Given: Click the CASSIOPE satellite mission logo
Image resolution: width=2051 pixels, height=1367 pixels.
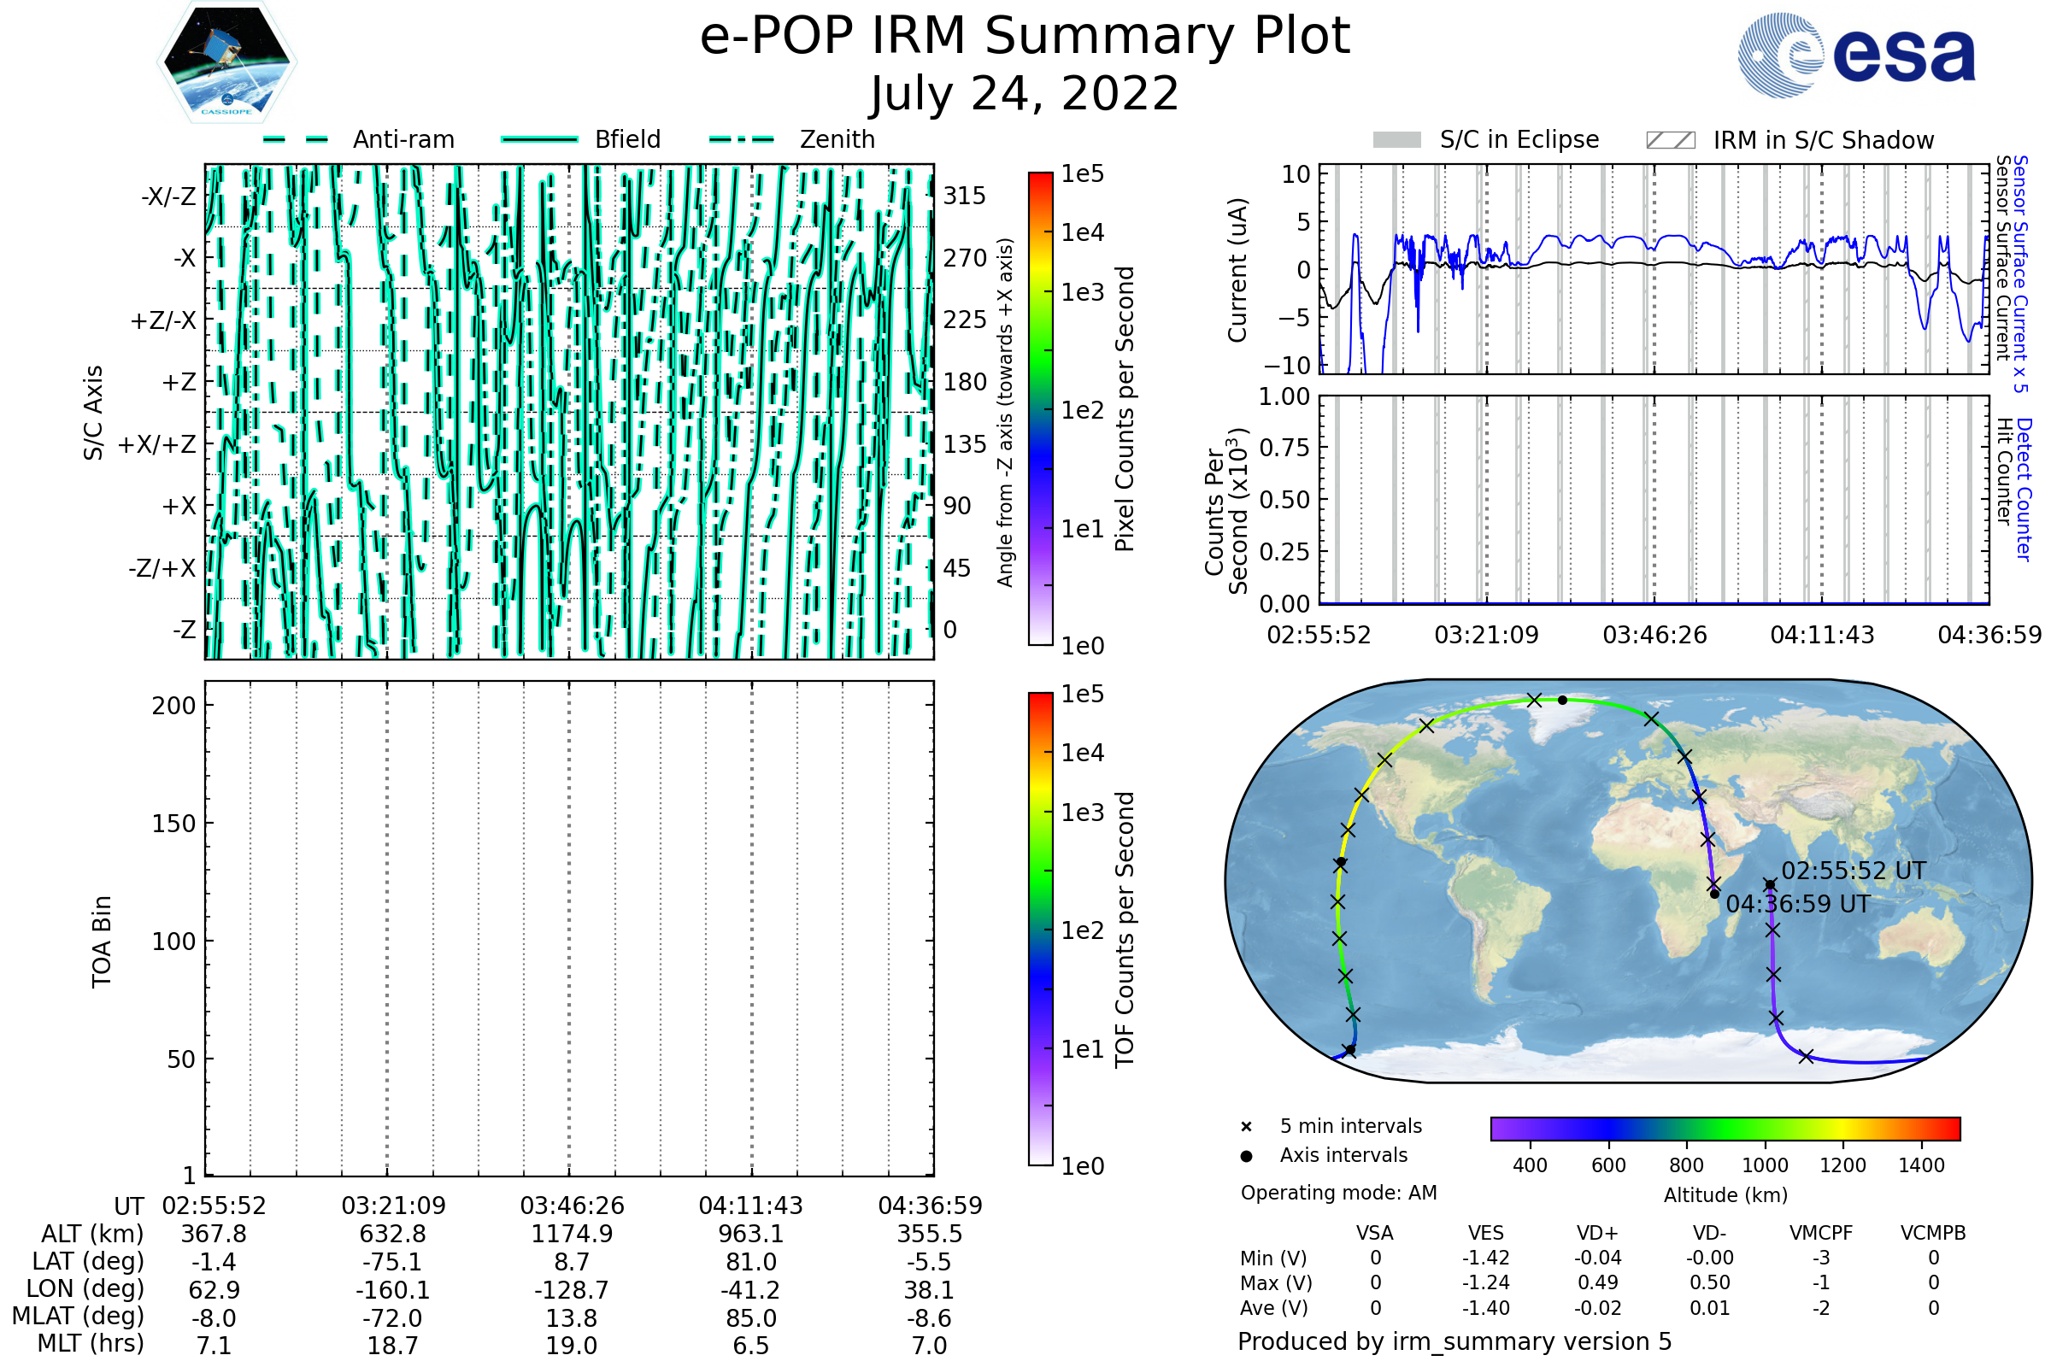Looking at the screenshot, I should (x=226, y=62).
